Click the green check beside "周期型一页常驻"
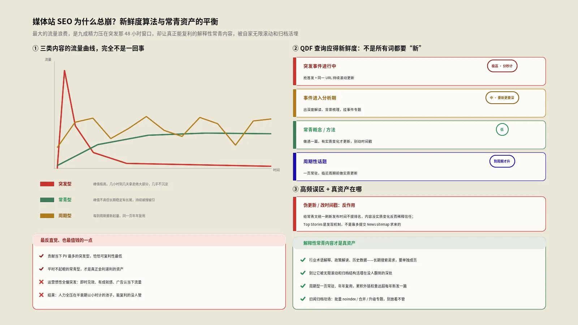The image size is (578, 325). (303, 286)
